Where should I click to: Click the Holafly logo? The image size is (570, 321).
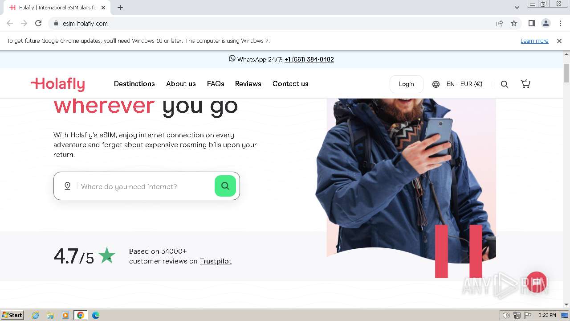57,84
